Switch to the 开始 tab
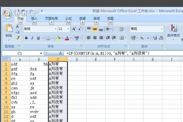 [20, 18]
